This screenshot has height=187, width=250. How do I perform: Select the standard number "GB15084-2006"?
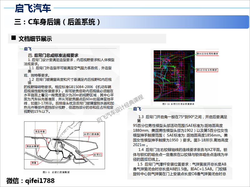(81, 87)
